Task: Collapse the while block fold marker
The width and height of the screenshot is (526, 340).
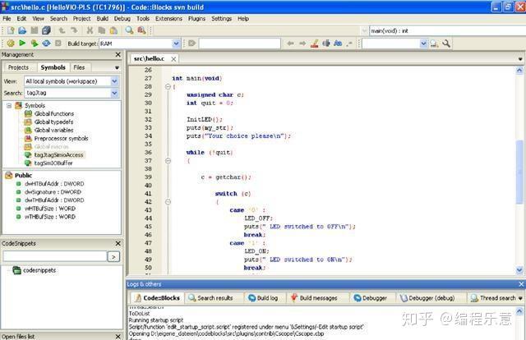Action: click(168, 161)
